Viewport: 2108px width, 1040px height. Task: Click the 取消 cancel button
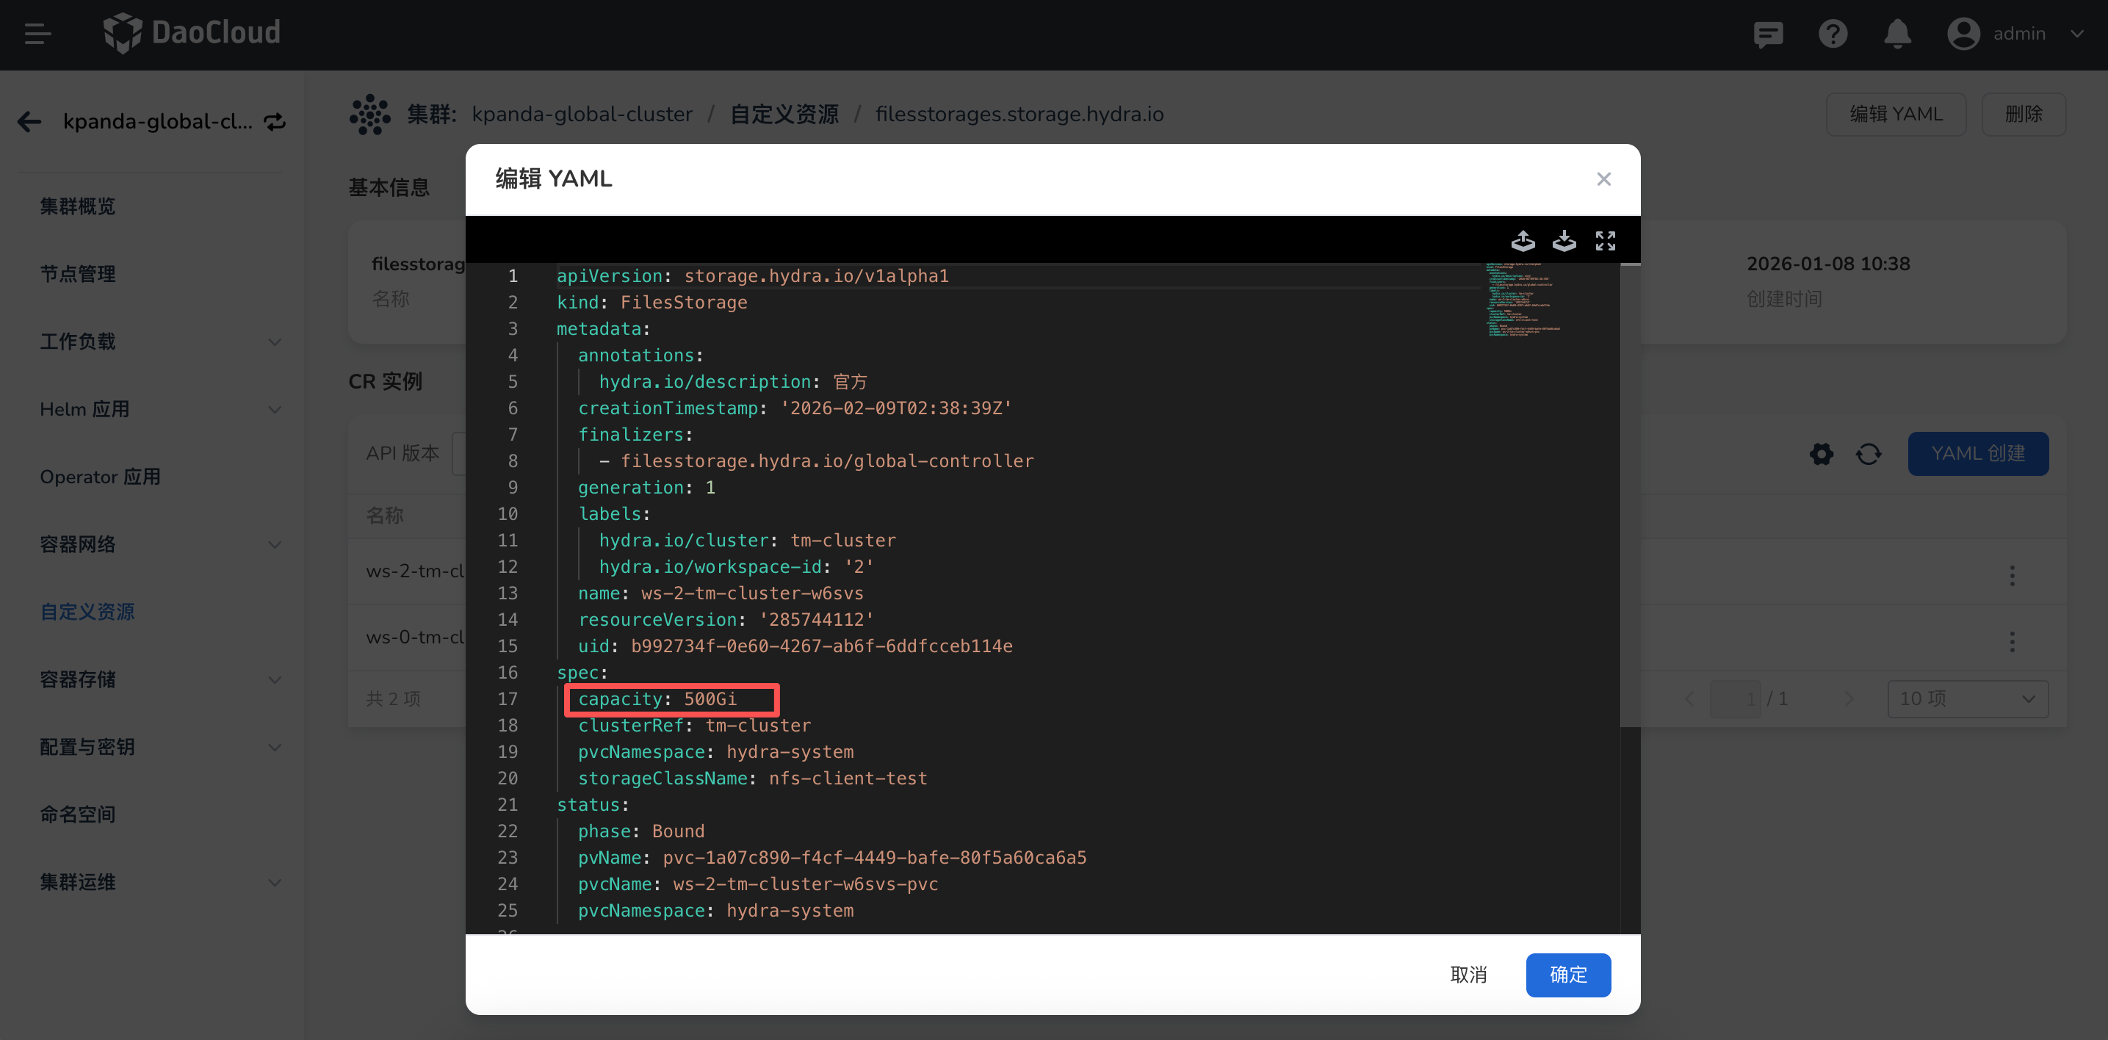pyautogui.click(x=1468, y=975)
